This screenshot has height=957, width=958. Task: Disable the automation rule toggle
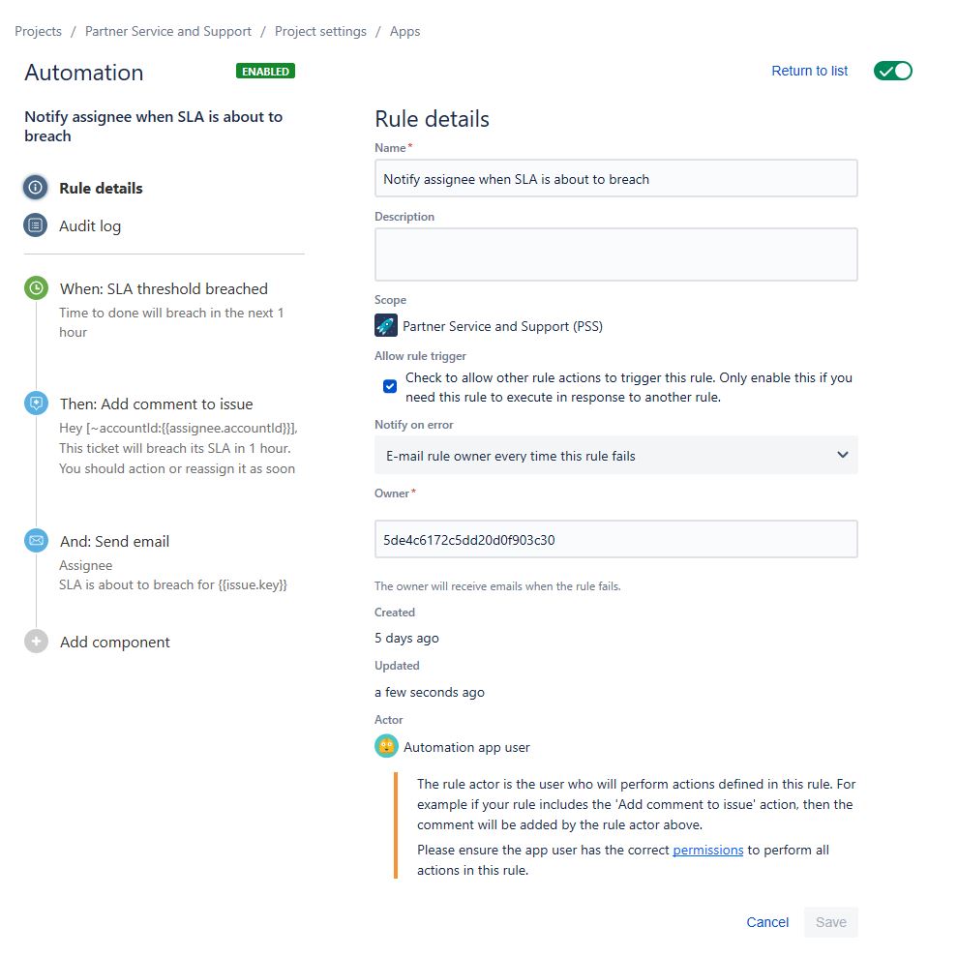pyautogui.click(x=892, y=71)
